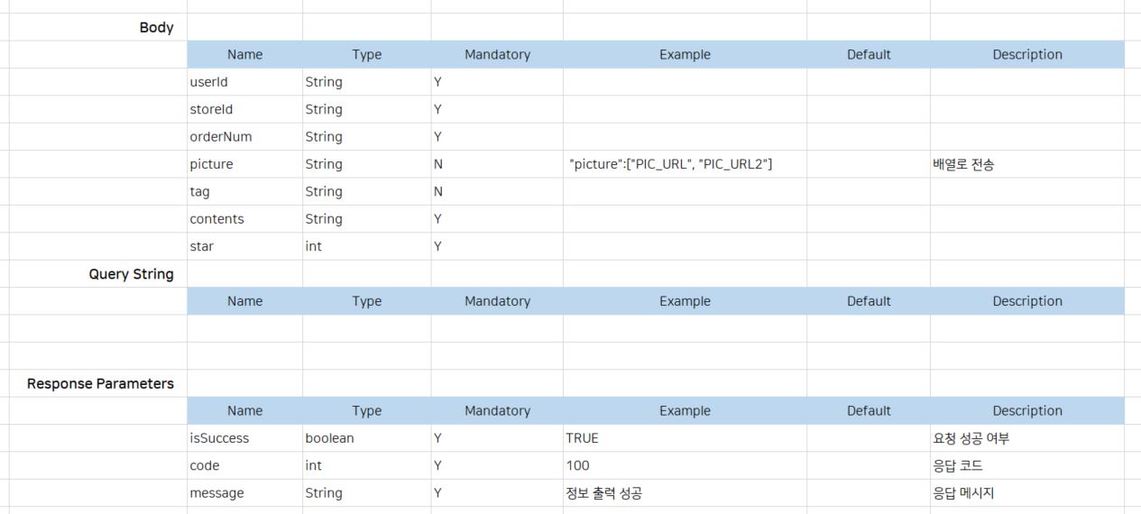
Task: Select the orderNum cell
Action: [221, 137]
